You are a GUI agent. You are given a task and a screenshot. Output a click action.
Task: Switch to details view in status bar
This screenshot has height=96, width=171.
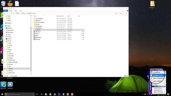click(125, 76)
